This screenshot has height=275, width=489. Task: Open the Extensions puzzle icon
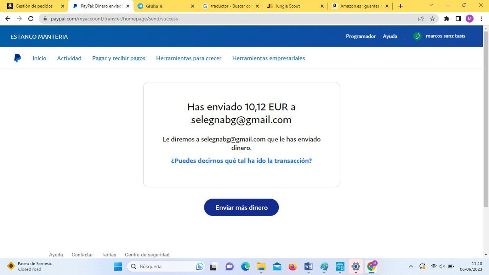click(x=447, y=19)
